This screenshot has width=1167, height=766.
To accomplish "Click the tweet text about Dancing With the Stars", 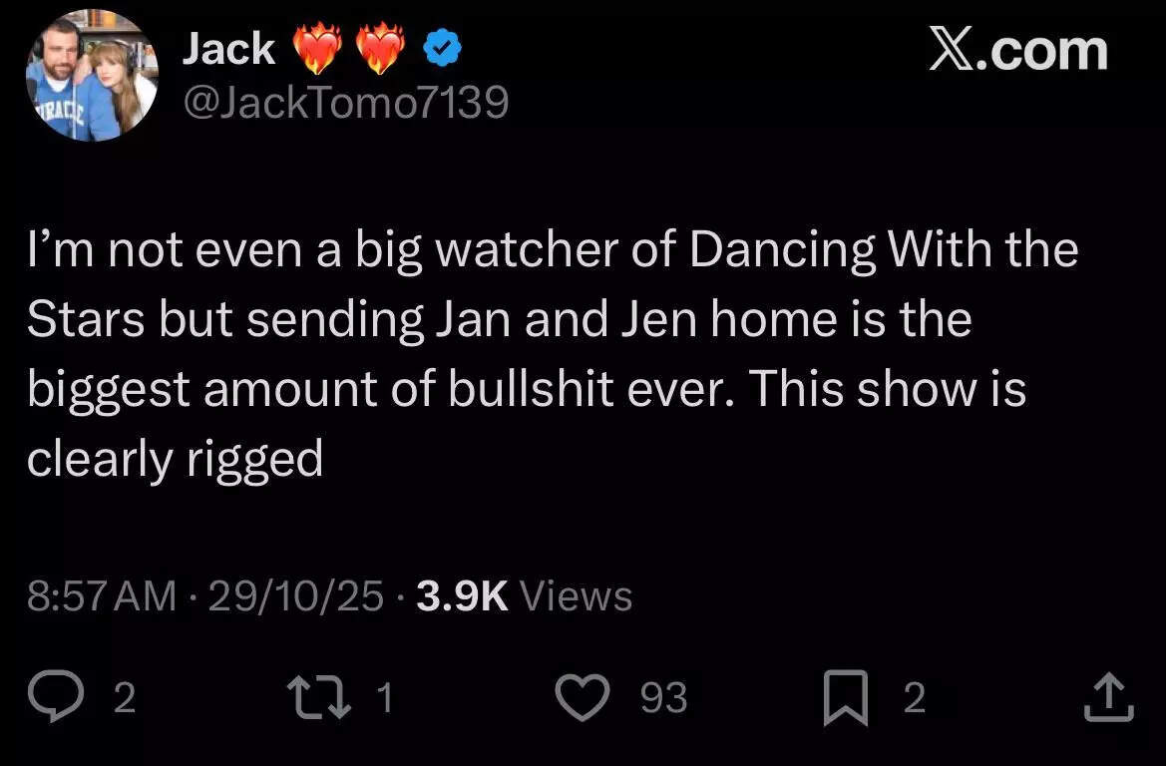I will coord(552,353).
